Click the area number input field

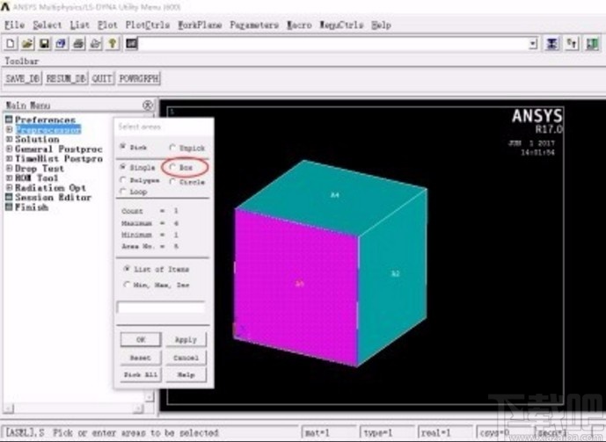point(161,308)
